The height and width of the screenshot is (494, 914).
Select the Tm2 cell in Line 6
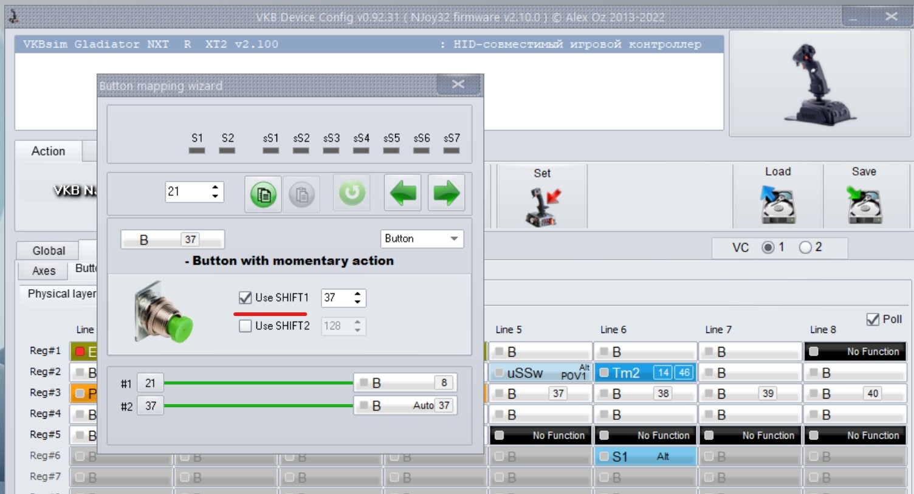coord(645,372)
